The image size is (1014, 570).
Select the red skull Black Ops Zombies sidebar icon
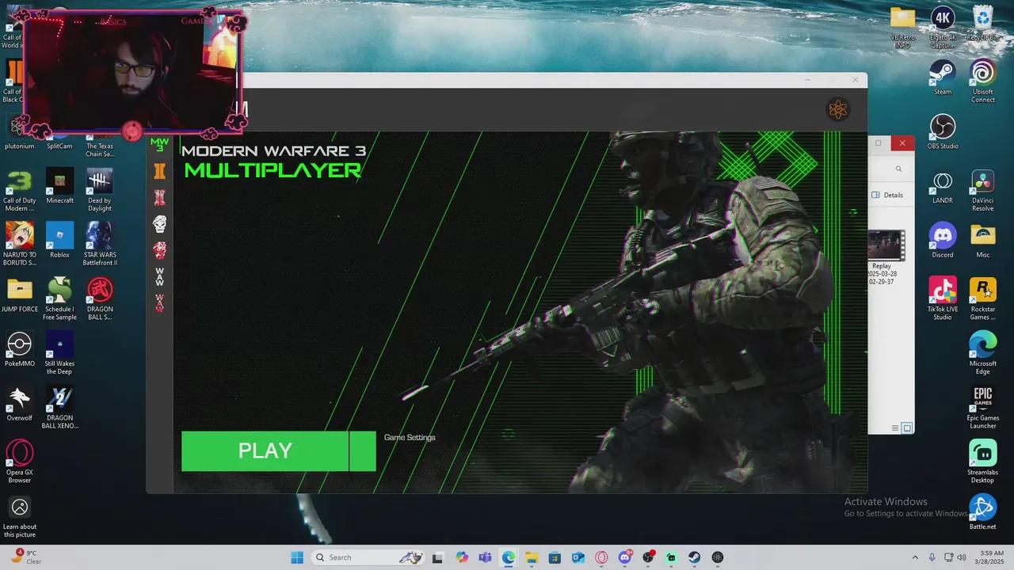point(159,250)
